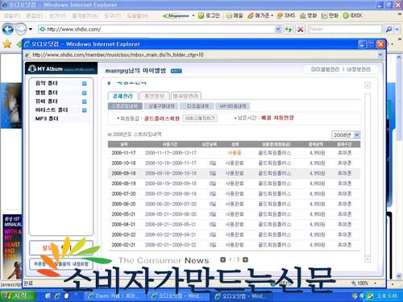Select the 음악 폴더 sidebar item
403x302 pixels.
47,83
